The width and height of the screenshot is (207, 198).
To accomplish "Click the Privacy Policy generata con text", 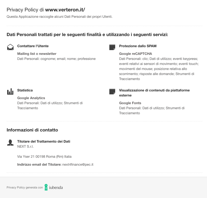I will [x=25, y=187].
